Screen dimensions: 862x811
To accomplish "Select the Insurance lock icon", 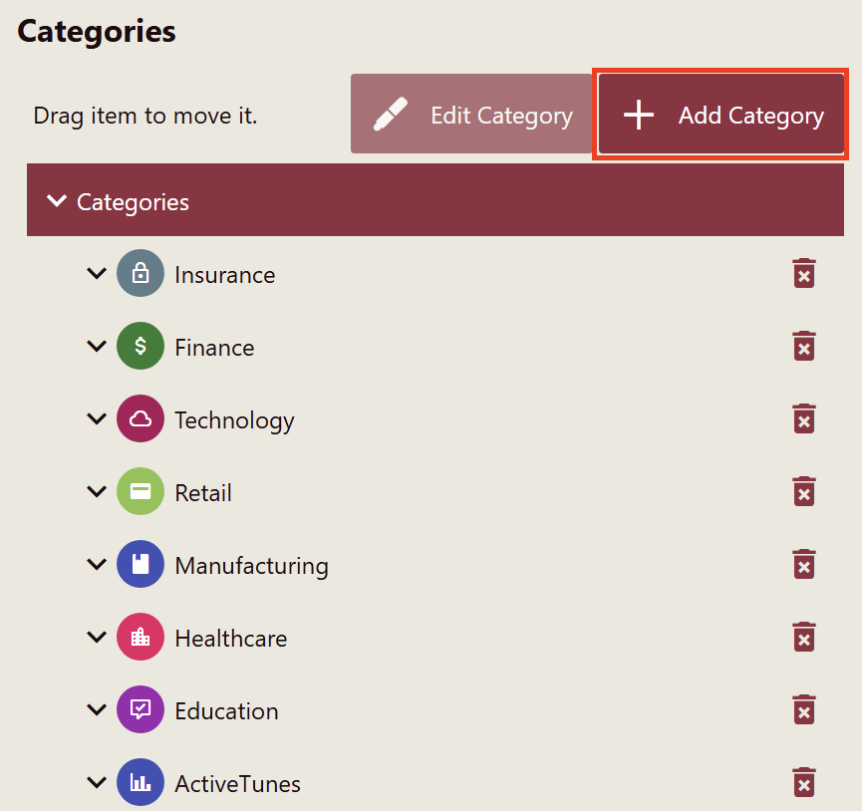I will 141,274.
